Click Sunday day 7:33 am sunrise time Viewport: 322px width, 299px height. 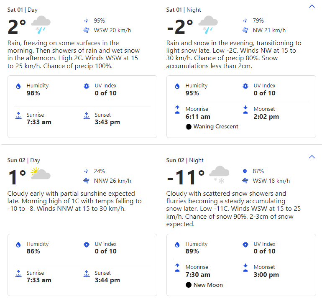pos(39,280)
